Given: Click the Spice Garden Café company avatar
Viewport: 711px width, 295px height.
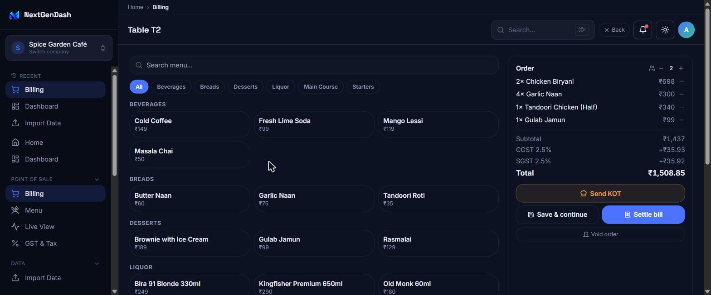Looking at the screenshot, I should (18, 48).
